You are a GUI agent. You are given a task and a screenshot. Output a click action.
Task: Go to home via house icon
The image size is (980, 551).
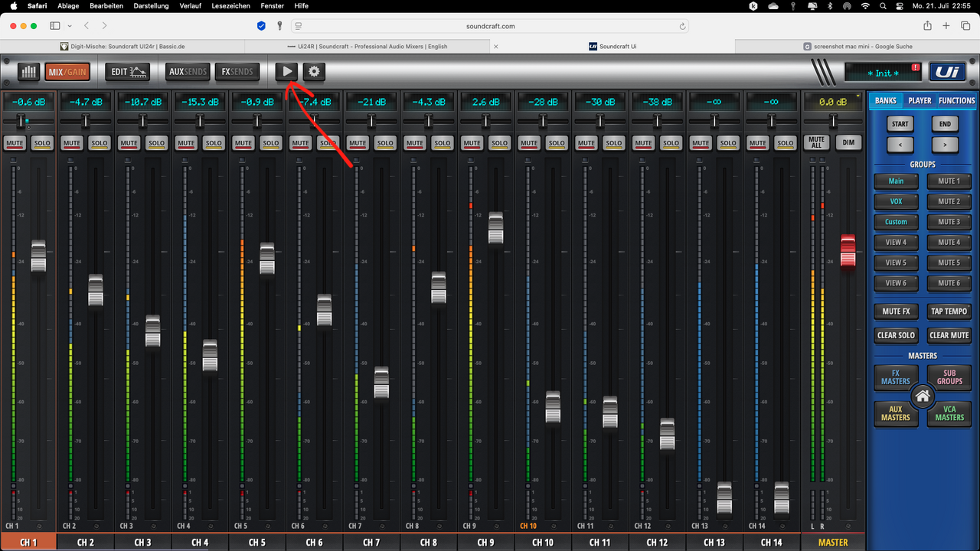[x=923, y=396]
